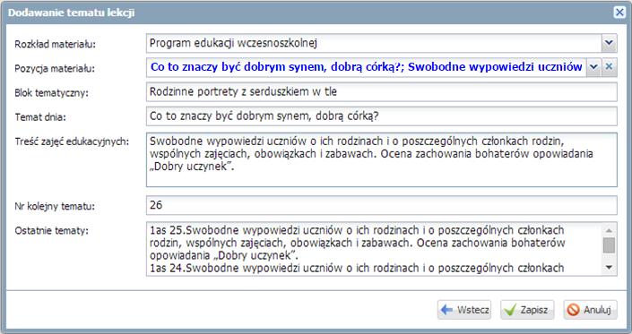
Task: Click scroll-down arrow in Ostatnie tematy
Action: click(609, 267)
